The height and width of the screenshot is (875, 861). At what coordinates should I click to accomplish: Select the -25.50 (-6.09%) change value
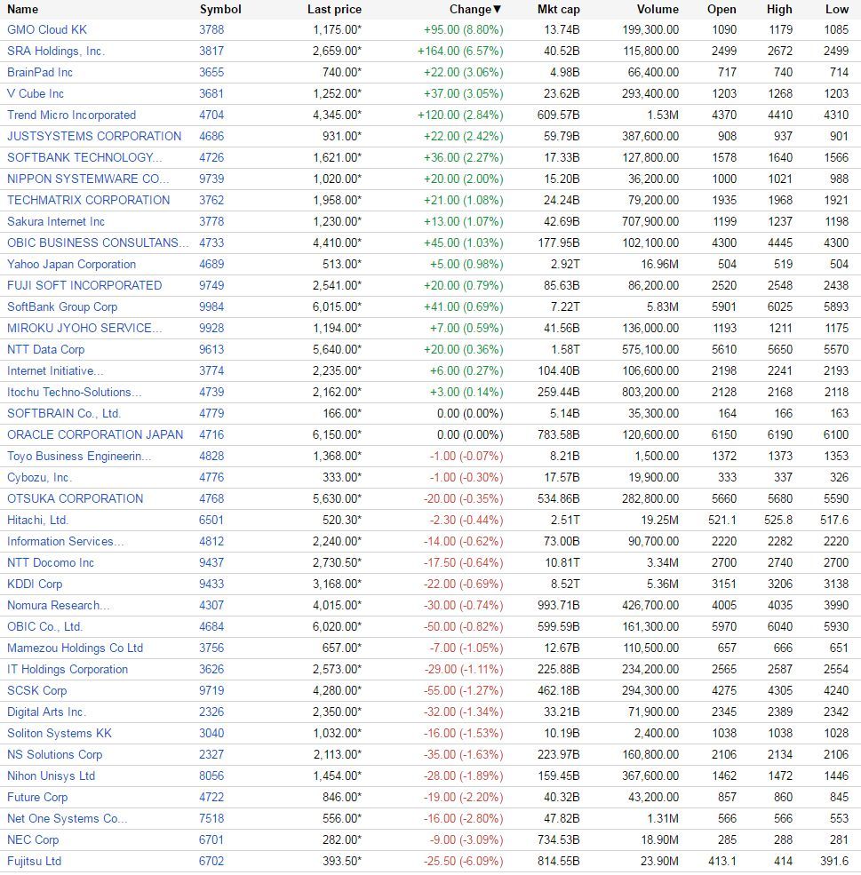464,862
